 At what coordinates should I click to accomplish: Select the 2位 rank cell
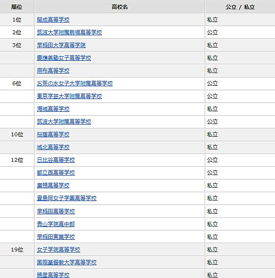pos(17,32)
